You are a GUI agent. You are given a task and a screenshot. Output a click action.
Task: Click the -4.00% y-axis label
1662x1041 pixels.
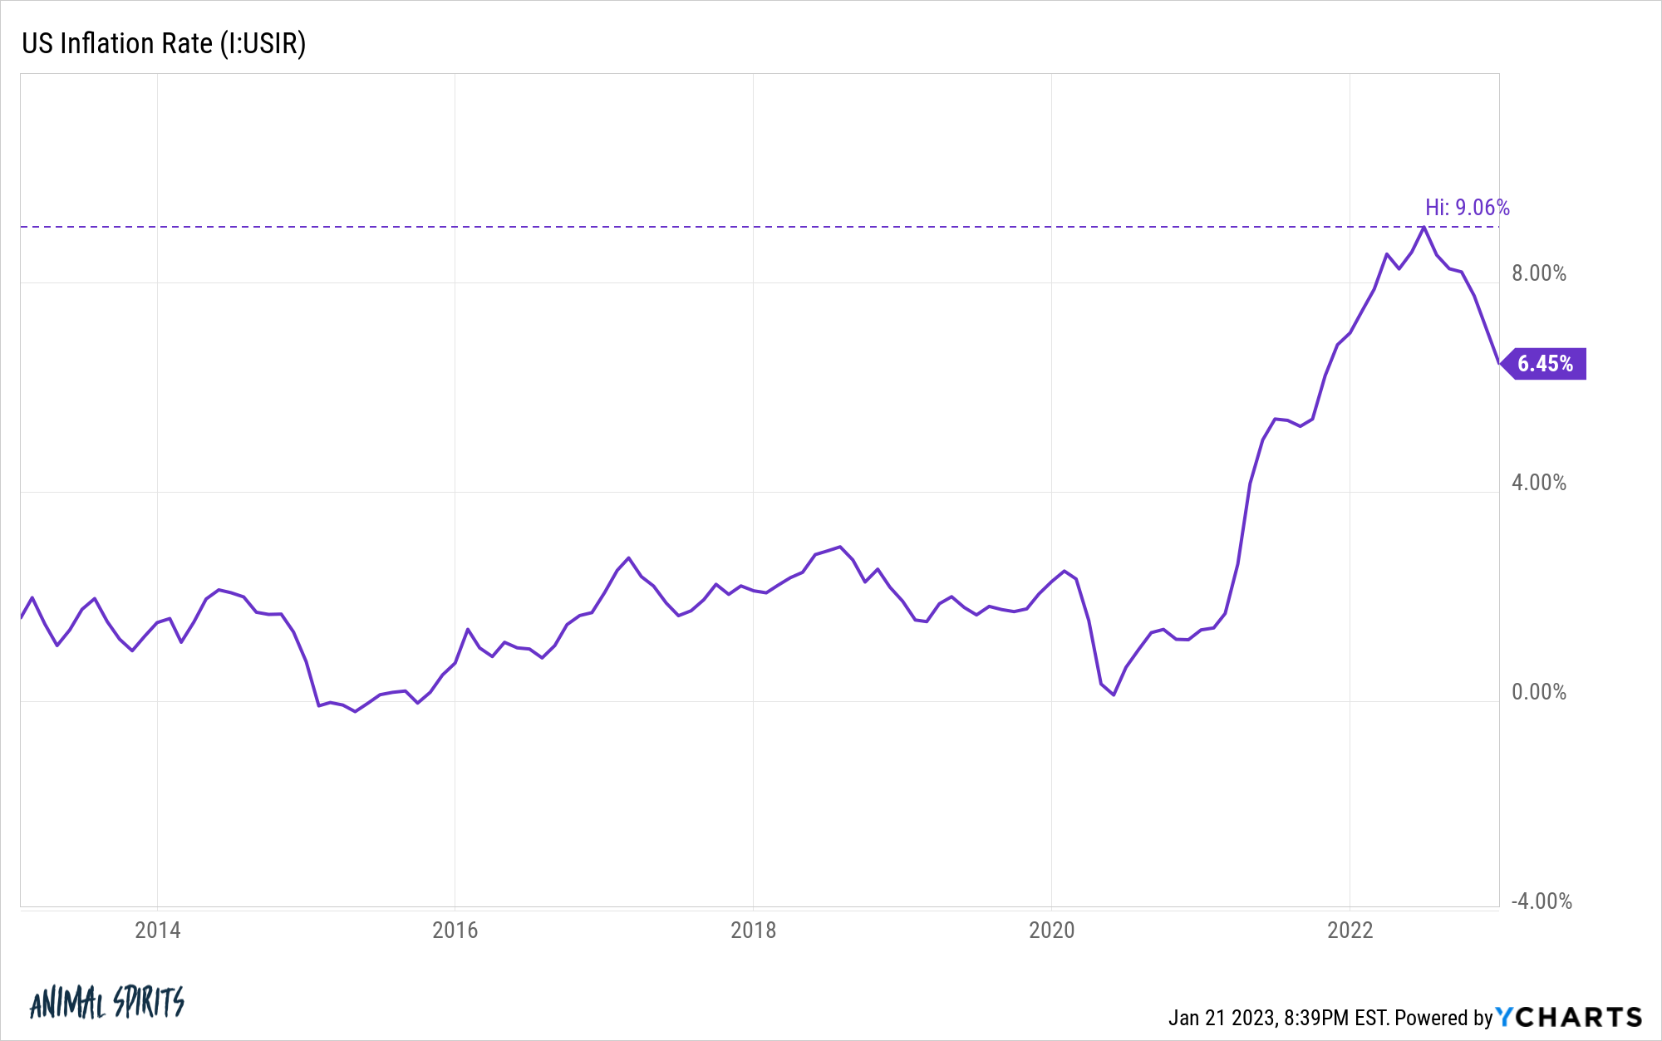coord(1542,901)
